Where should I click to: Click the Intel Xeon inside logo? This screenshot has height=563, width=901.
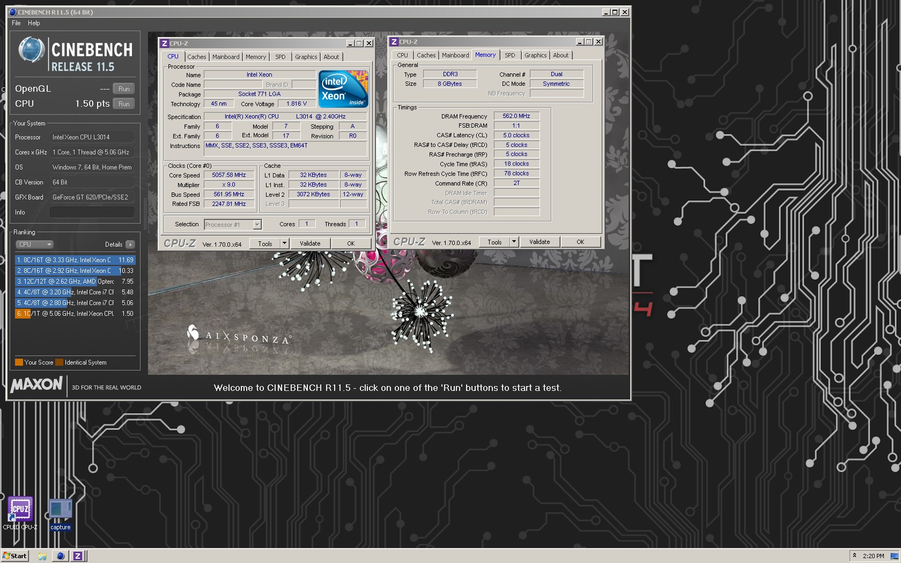pyautogui.click(x=343, y=89)
